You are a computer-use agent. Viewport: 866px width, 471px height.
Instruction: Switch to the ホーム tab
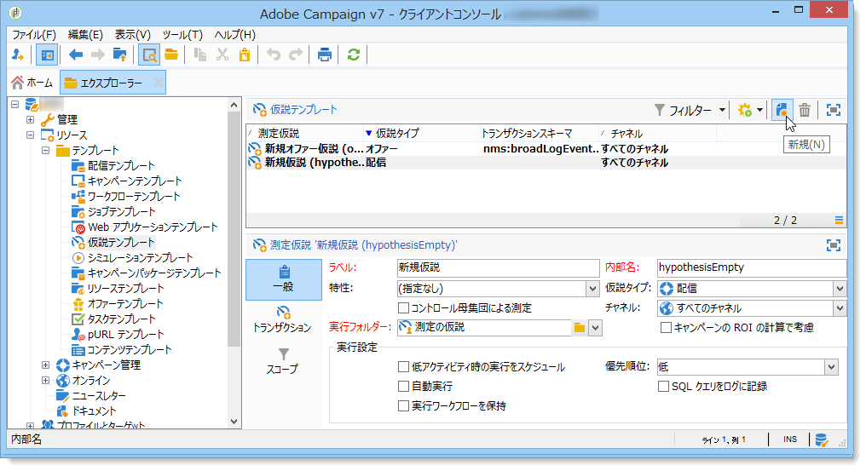coord(32,83)
